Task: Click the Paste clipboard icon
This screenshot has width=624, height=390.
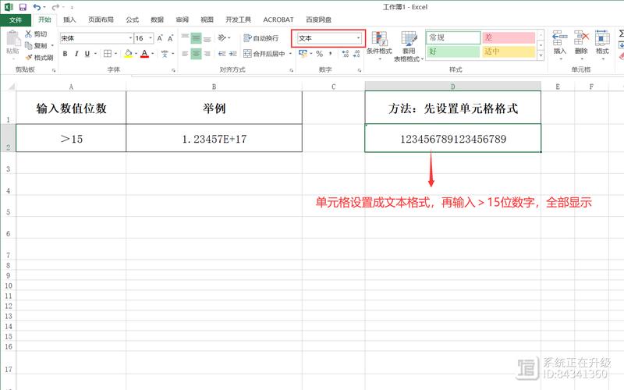Action: (12, 39)
